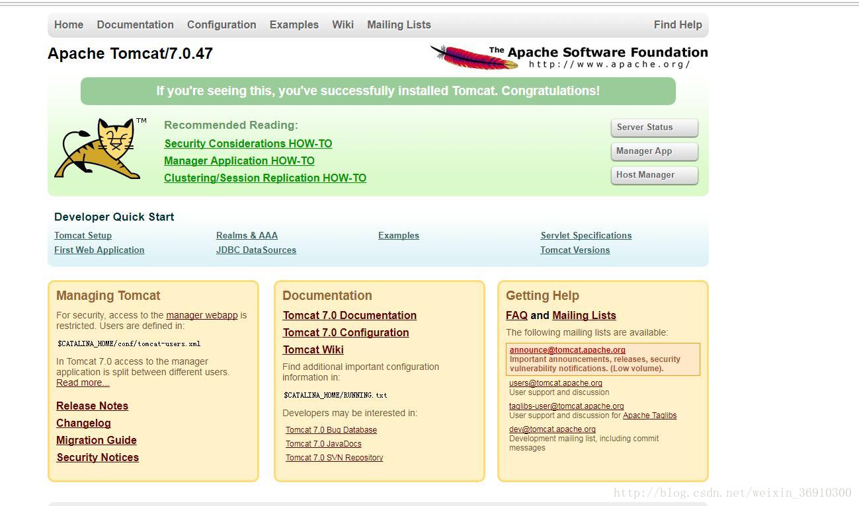Click the Mailing Lists link in Getting Help
Screen dimensions: 859x506
click(x=584, y=315)
